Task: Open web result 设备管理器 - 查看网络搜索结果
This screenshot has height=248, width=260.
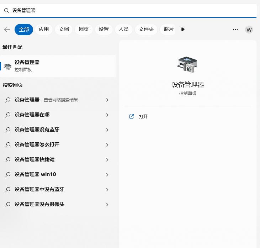Action: point(58,100)
